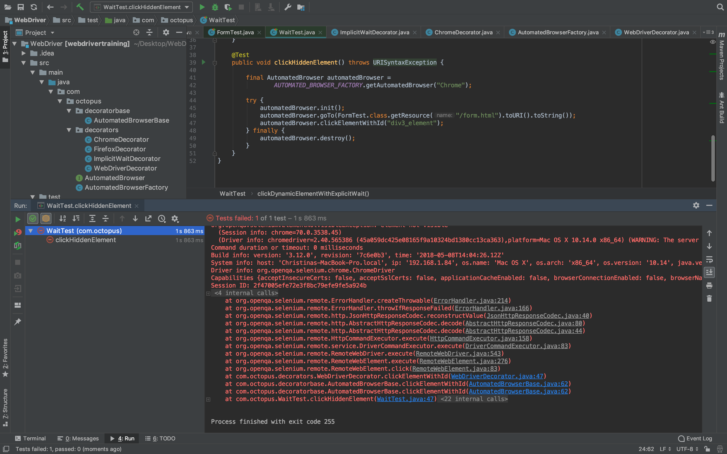Toggle Show Ignored tests button
Viewport: 727px width, 454px height.
click(46, 219)
